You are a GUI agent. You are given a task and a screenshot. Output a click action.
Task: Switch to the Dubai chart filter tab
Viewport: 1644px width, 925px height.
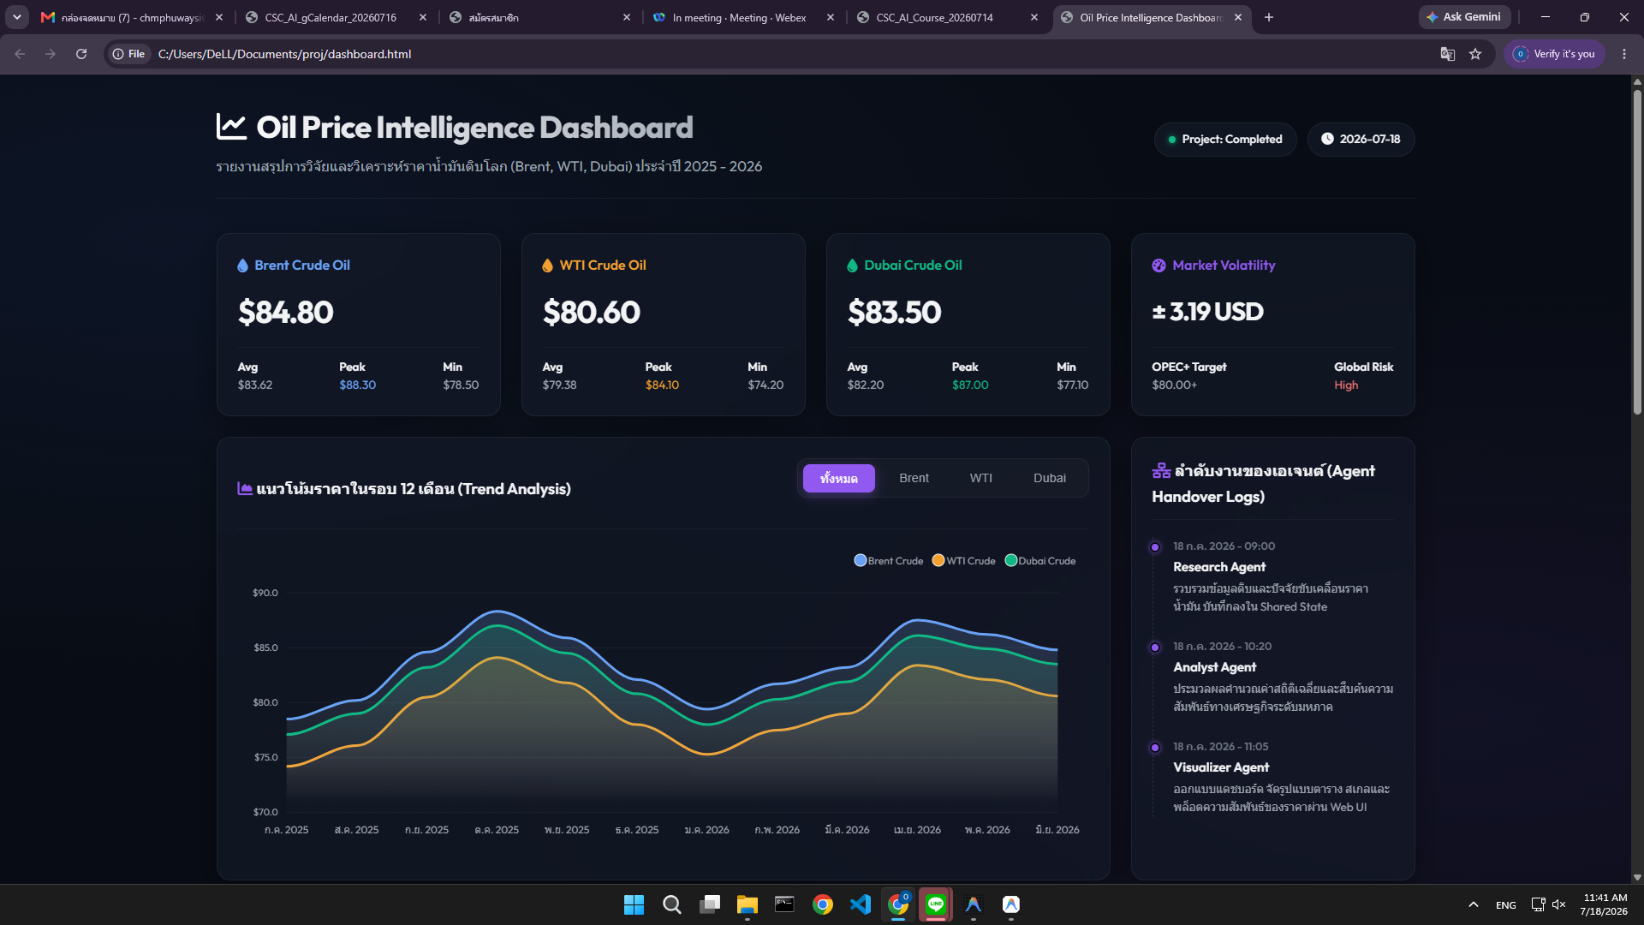tap(1050, 478)
